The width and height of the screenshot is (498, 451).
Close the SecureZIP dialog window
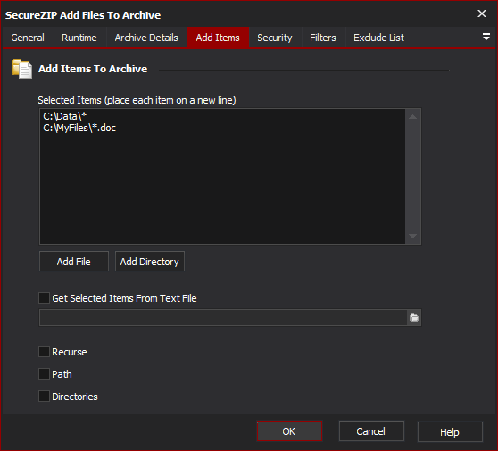[482, 13]
